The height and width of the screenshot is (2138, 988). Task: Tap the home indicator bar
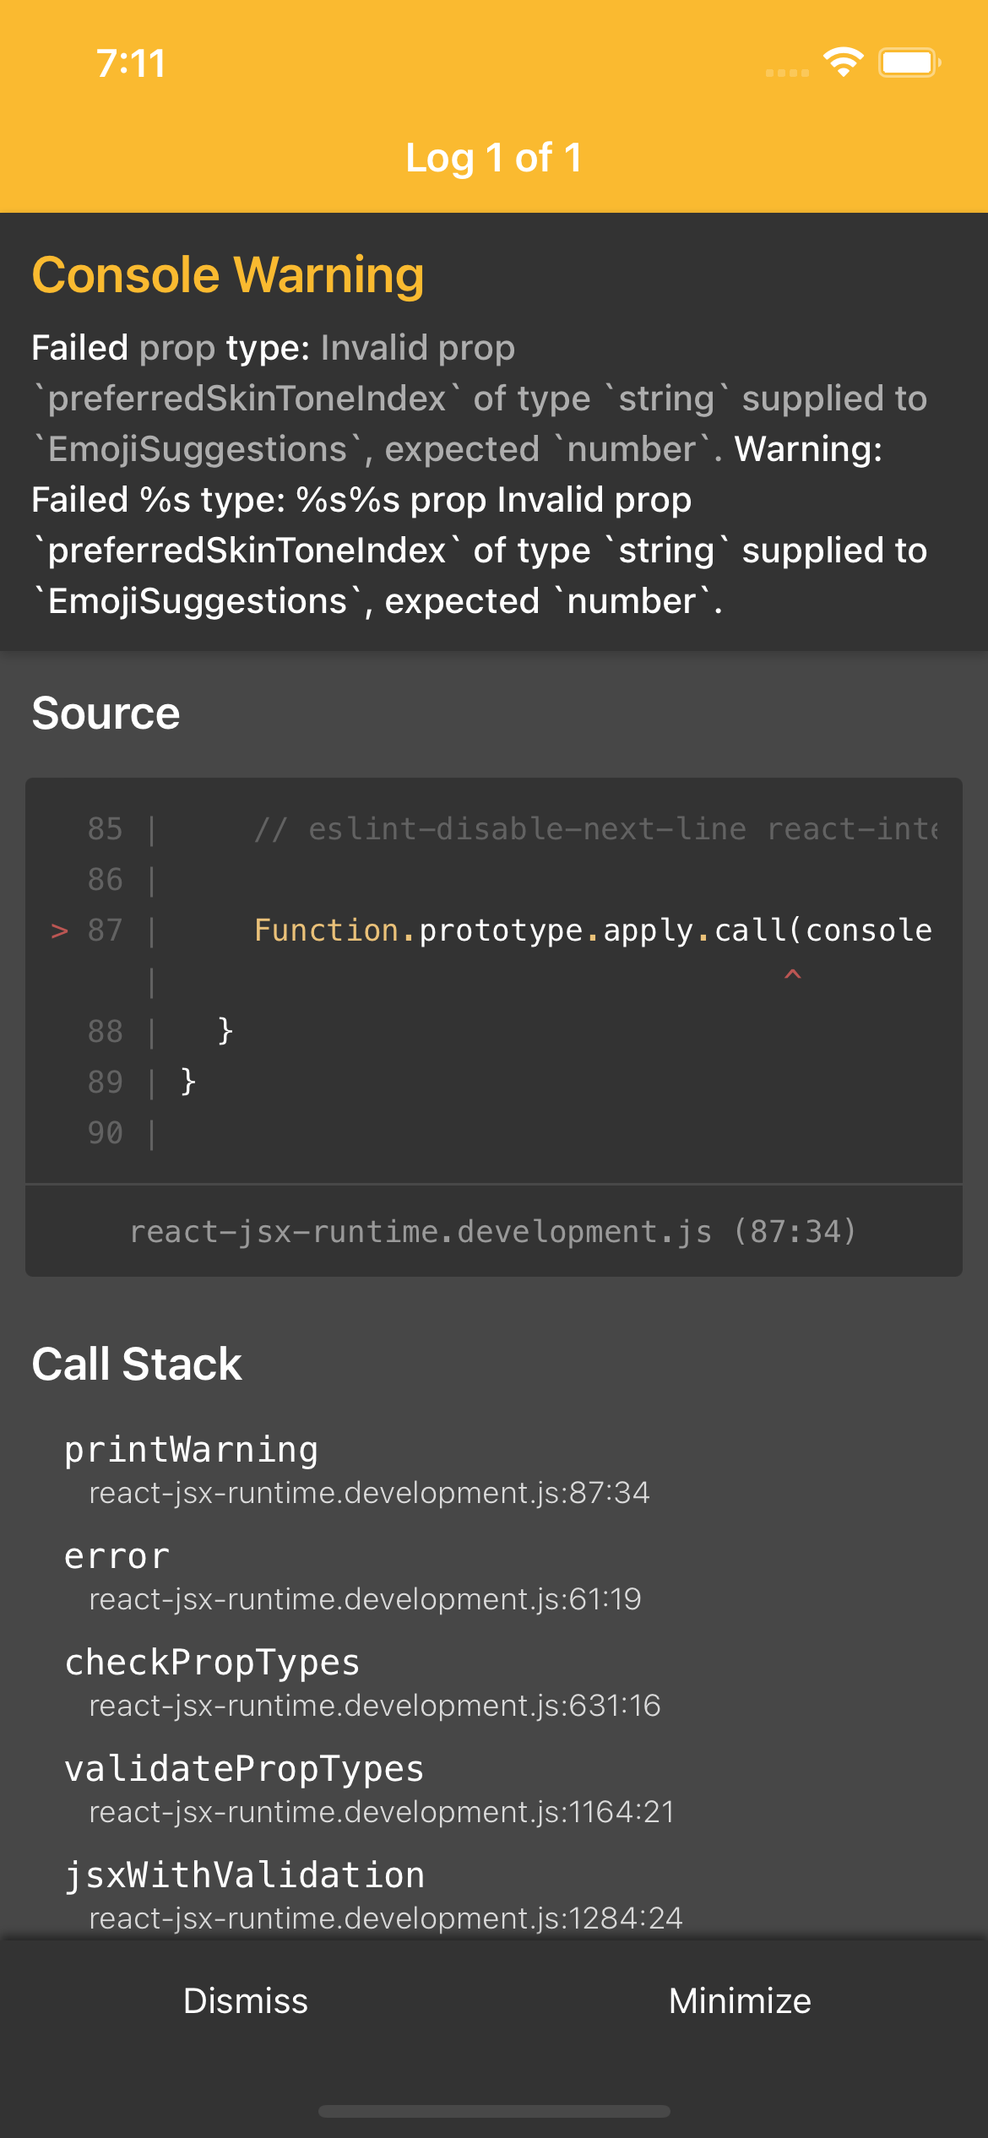point(494,2111)
